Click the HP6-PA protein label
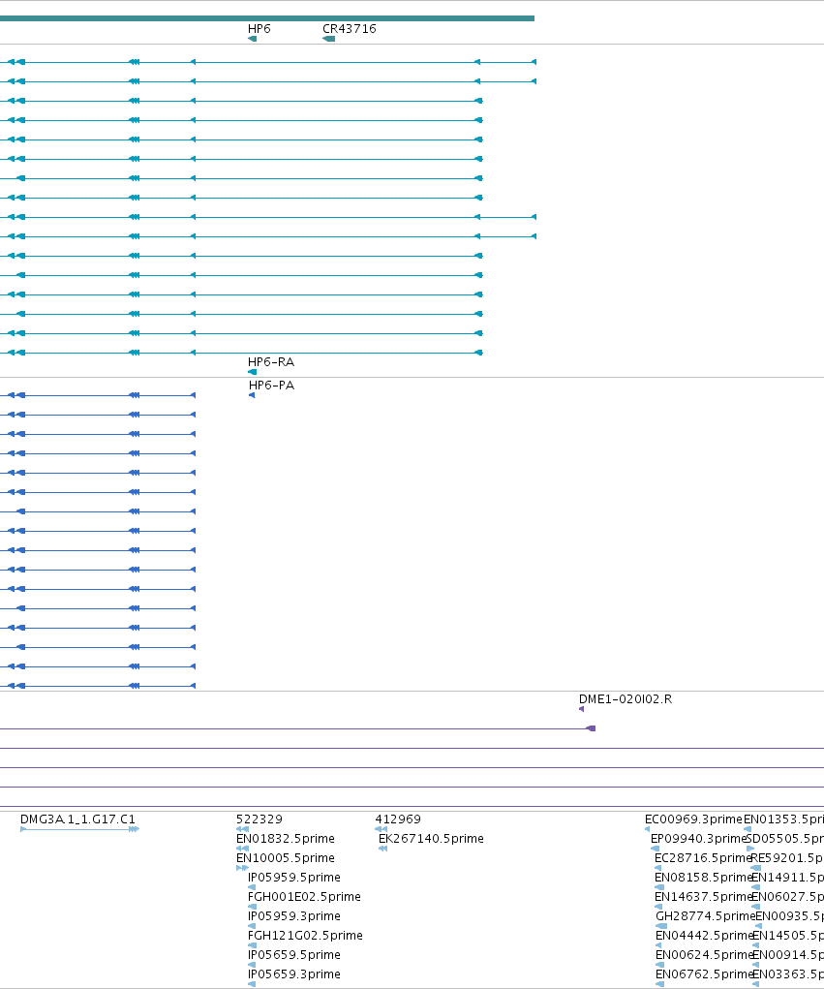This screenshot has height=989, width=824. tap(272, 386)
